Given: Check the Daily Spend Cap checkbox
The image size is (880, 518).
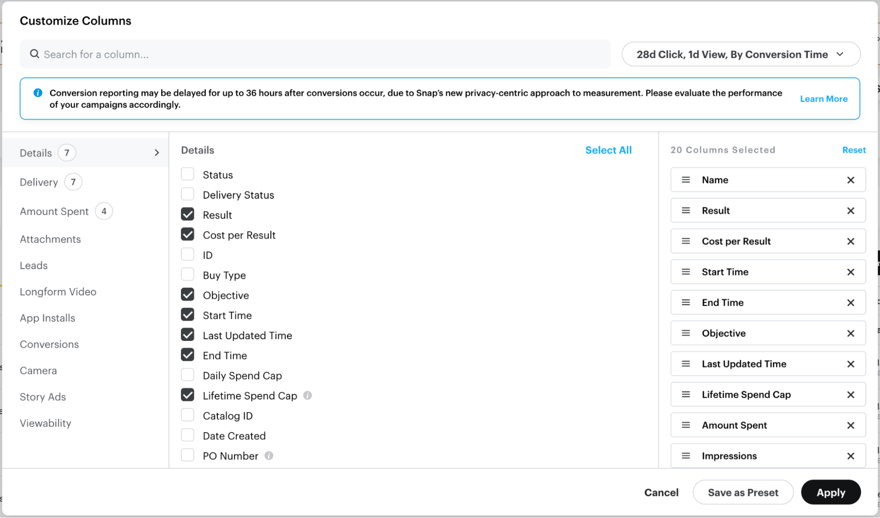Looking at the screenshot, I should (x=188, y=375).
